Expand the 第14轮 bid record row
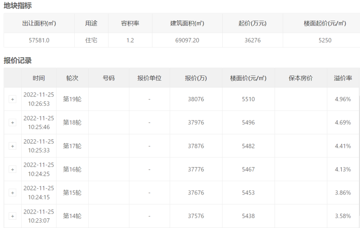 [12, 216]
